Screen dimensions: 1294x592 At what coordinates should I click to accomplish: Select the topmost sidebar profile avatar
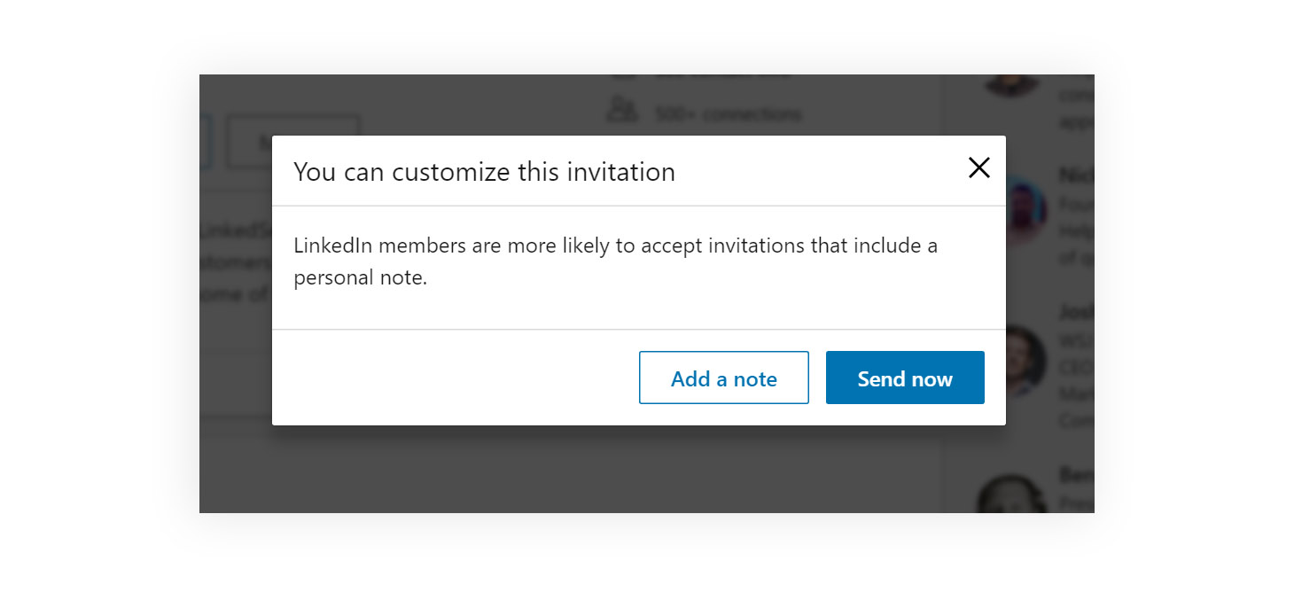click(1012, 84)
